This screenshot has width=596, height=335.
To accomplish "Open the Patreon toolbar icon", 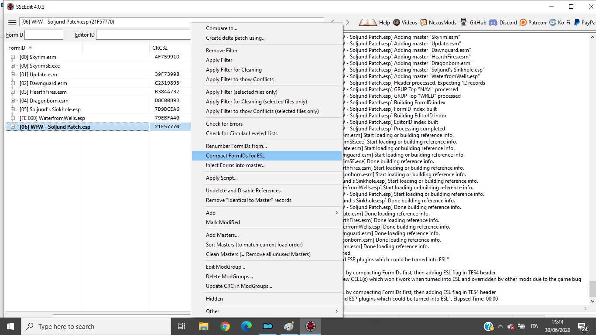I will pyautogui.click(x=523, y=22).
